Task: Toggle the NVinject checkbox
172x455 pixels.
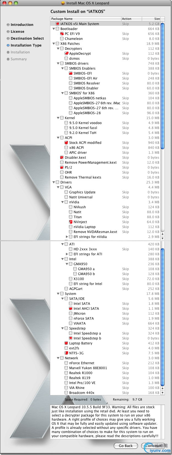Action: point(71,222)
